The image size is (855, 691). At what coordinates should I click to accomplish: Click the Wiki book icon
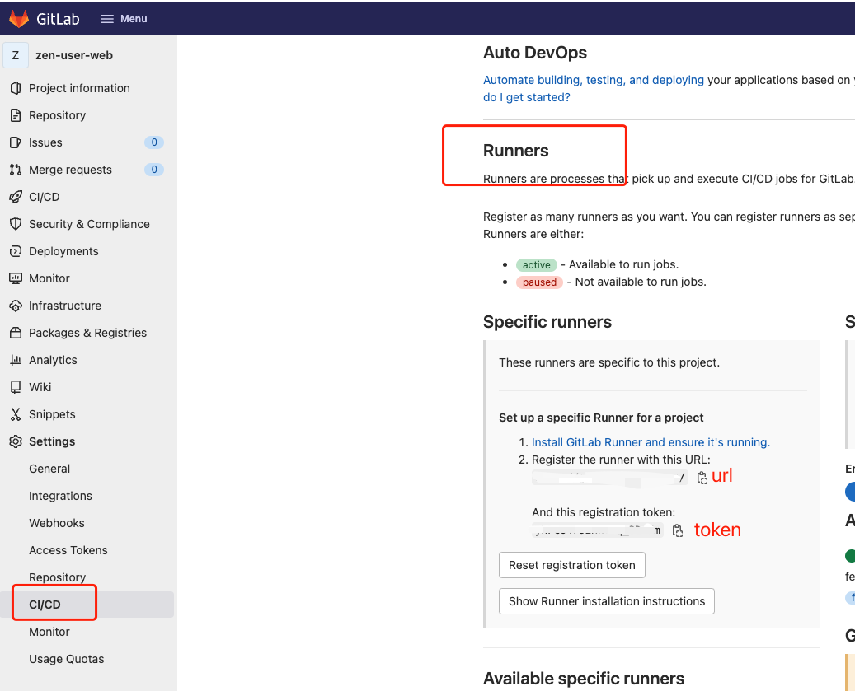tap(16, 387)
